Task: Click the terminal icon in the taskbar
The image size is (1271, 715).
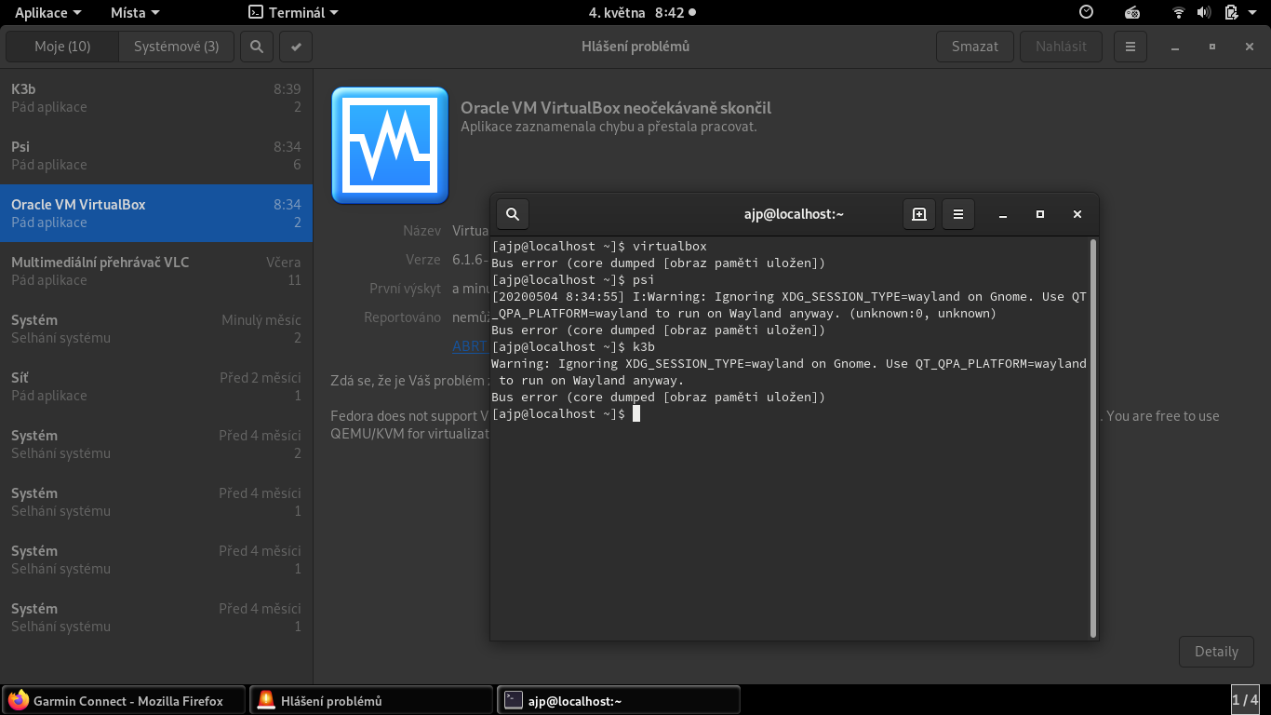Action: pyautogui.click(x=513, y=700)
